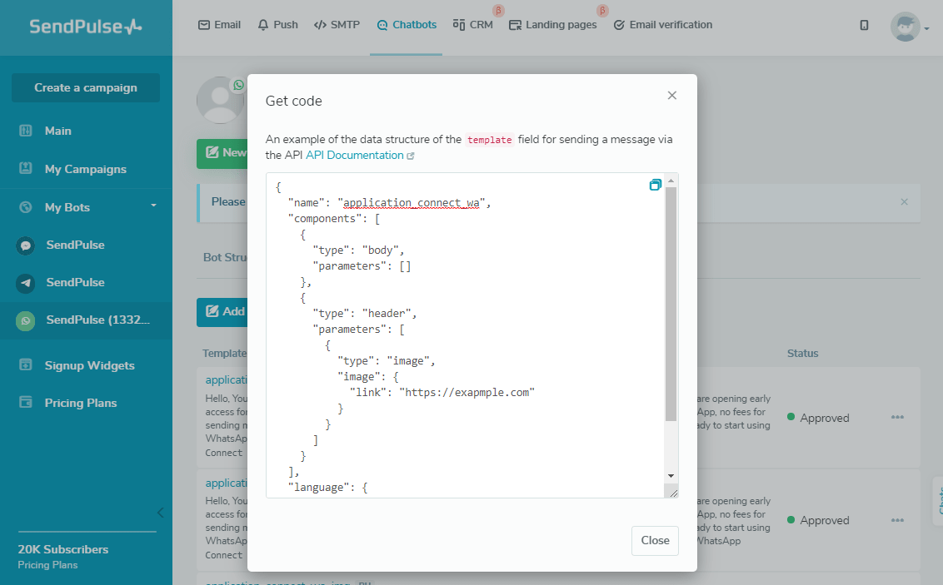The height and width of the screenshot is (585, 943).
Task: Click the mobile device icon in header
Action: click(x=864, y=25)
